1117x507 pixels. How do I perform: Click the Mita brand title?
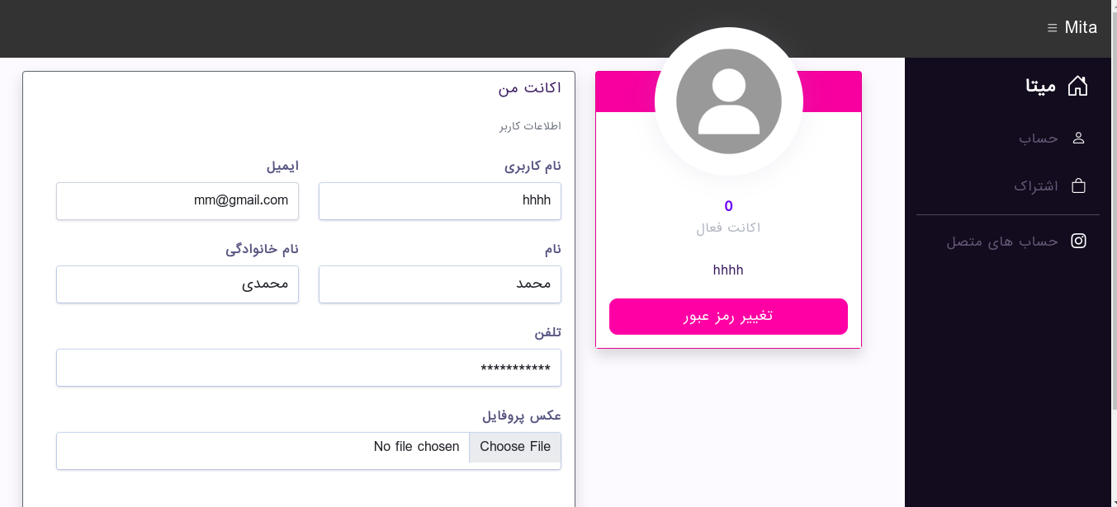(x=1081, y=28)
